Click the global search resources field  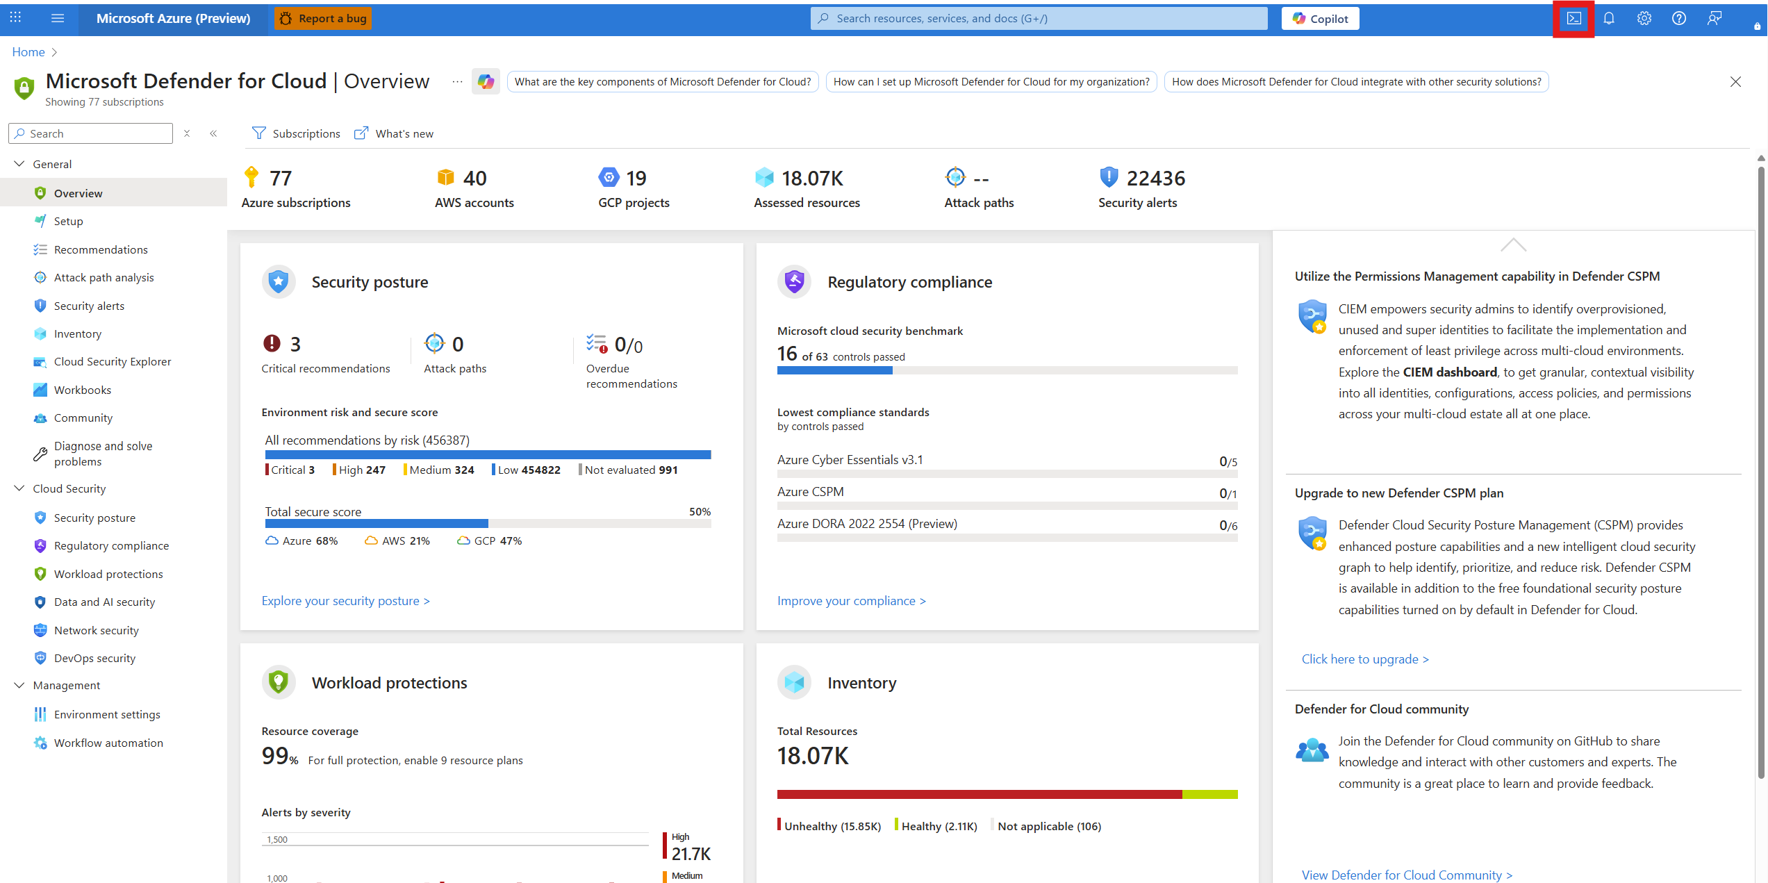pos(1039,19)
